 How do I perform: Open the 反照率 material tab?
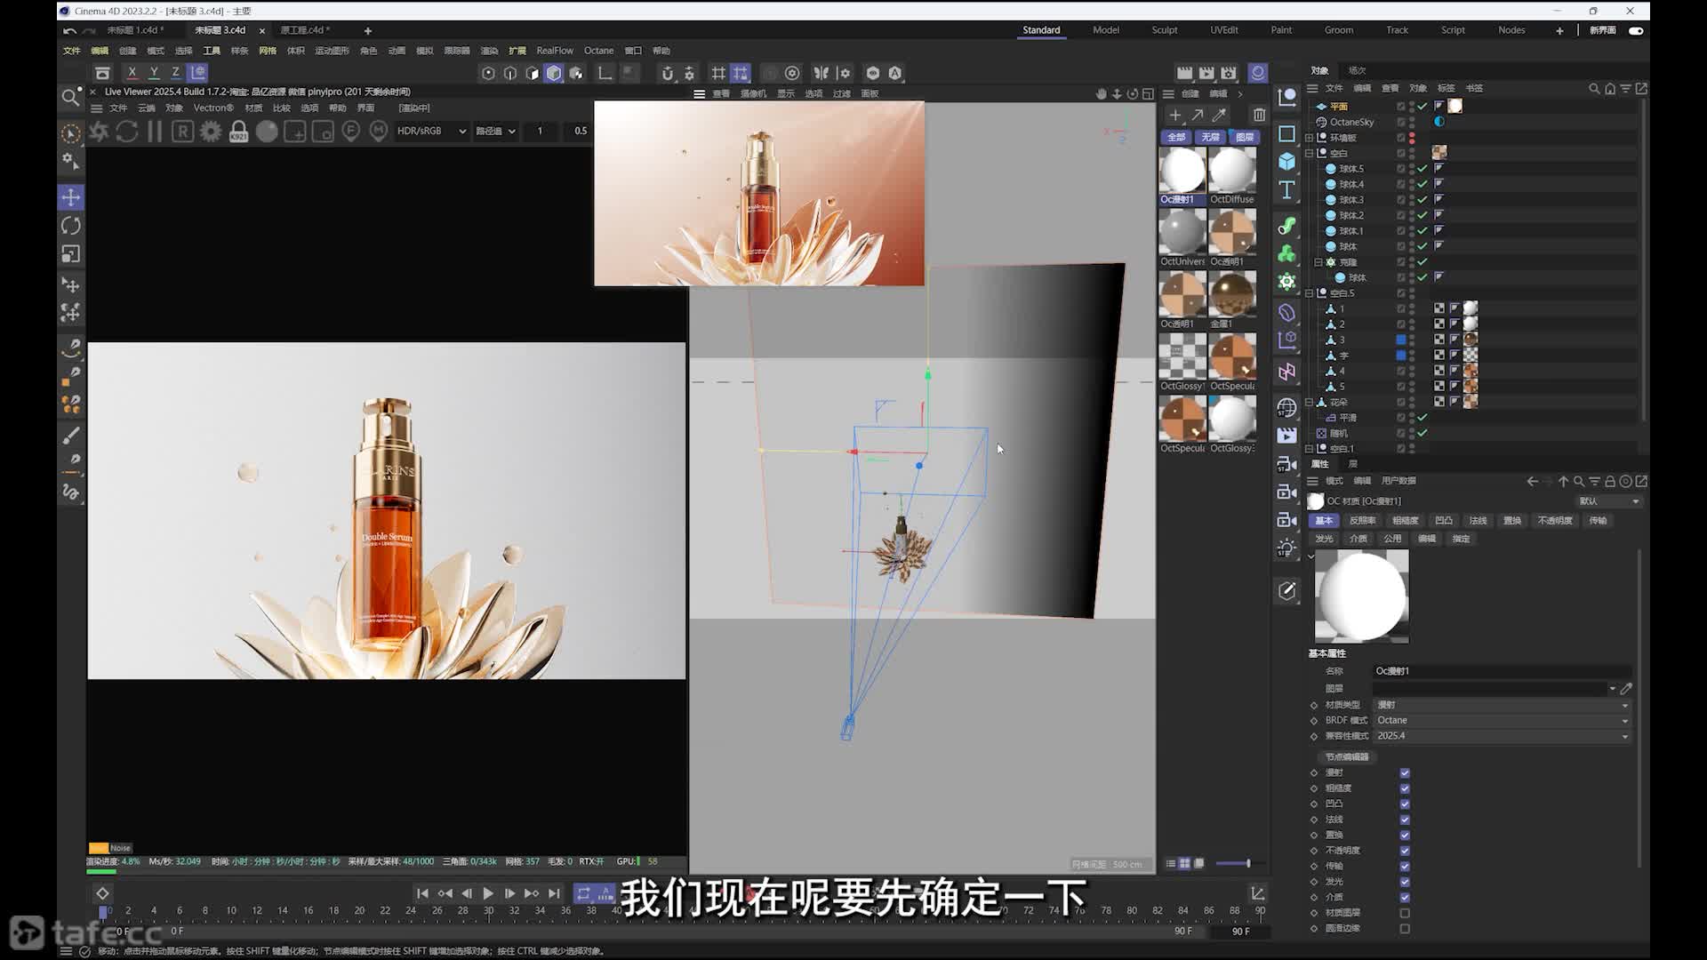point(1362,521)
